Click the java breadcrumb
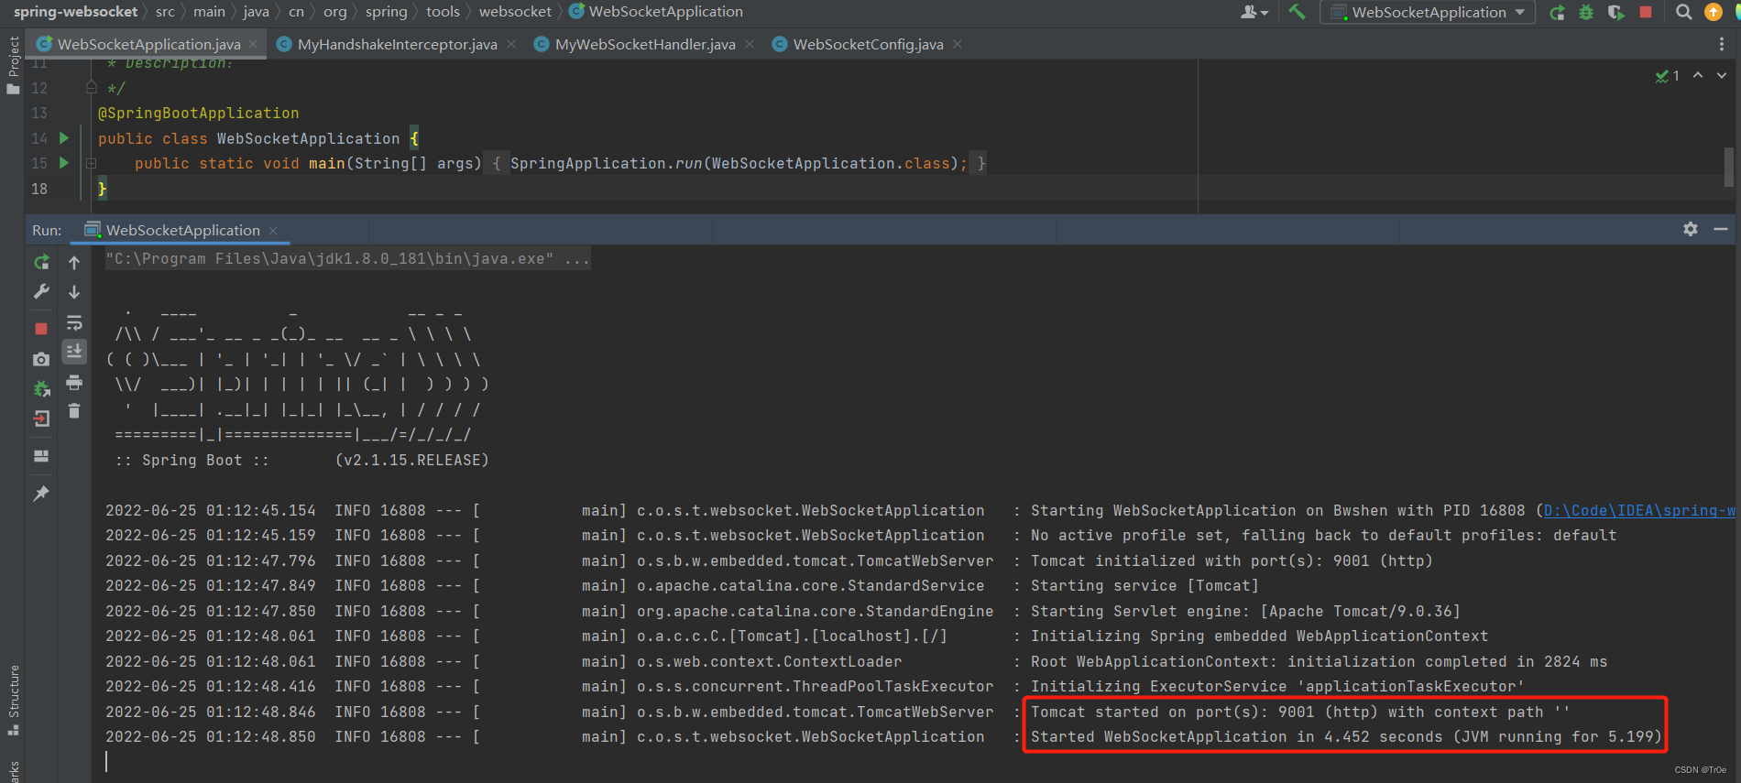The width and height of the screenshot is (1741, 783). (257, 12)
